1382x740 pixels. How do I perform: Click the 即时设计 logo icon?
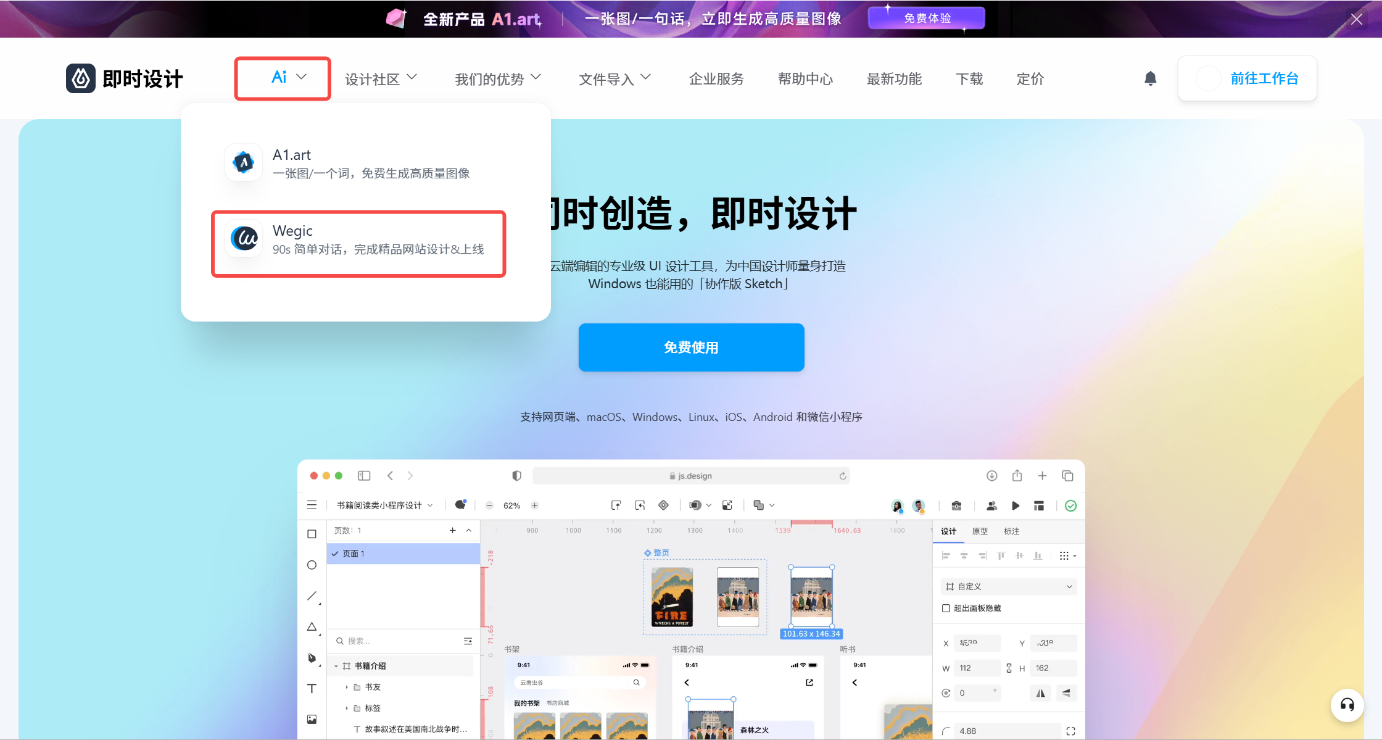click(x=81, y=78)
